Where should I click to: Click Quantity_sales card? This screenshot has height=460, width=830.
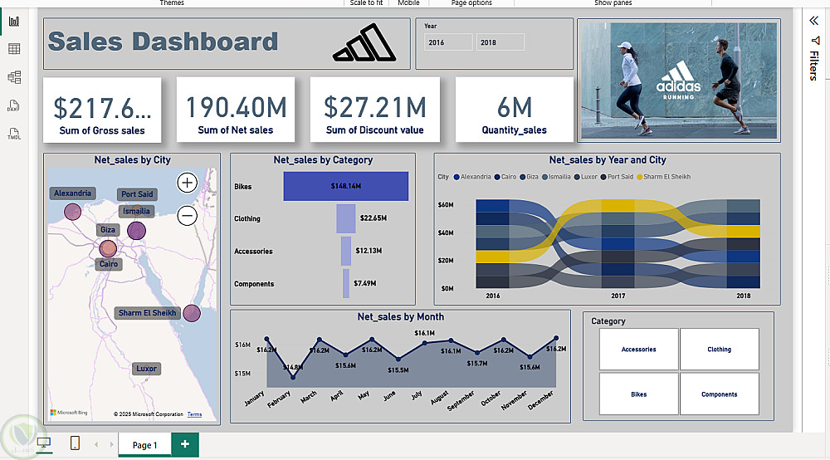tap(514, 110)
